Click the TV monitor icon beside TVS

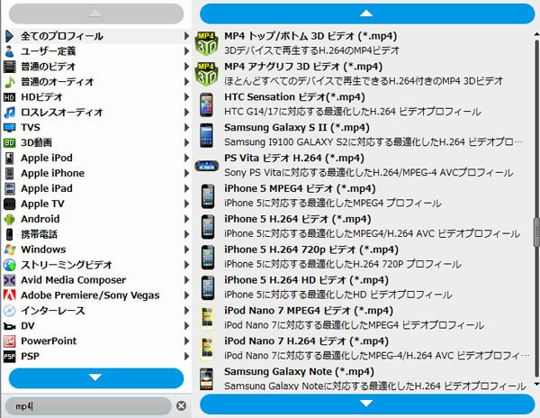pos(9,128)
